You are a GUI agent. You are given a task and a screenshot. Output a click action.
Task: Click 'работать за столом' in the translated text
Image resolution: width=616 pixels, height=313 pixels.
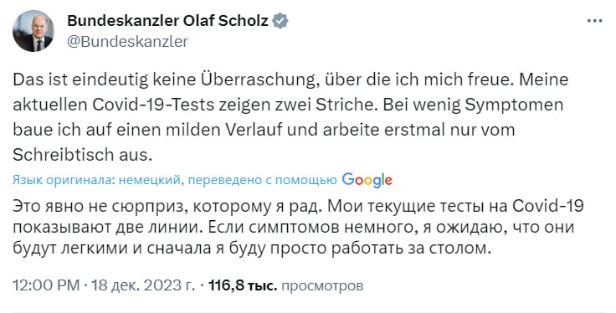pyautogui.click(x=412, y=249)
